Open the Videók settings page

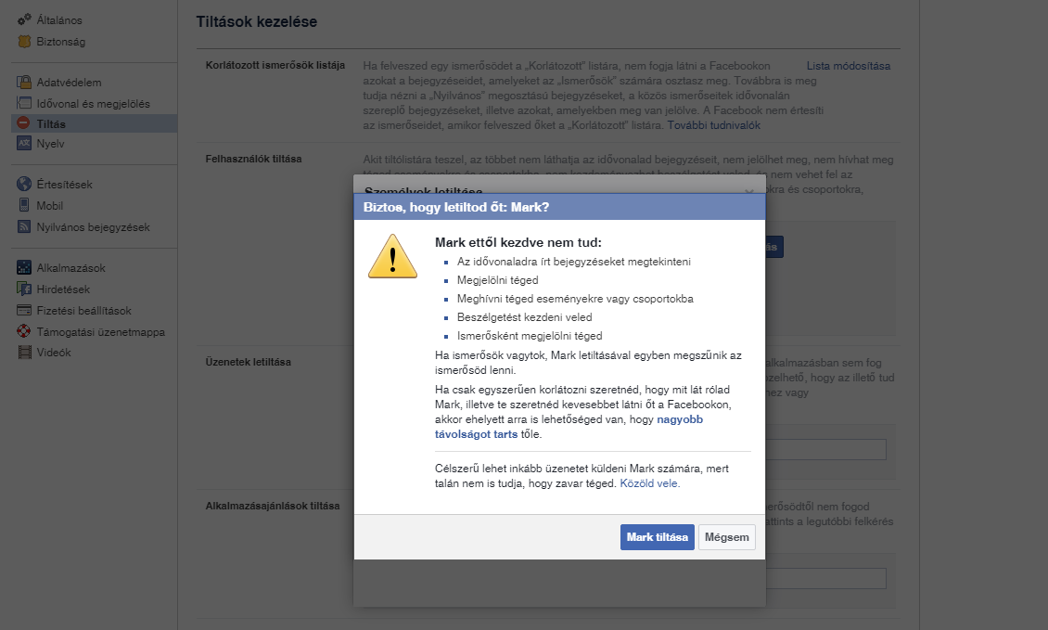[54, 352]
